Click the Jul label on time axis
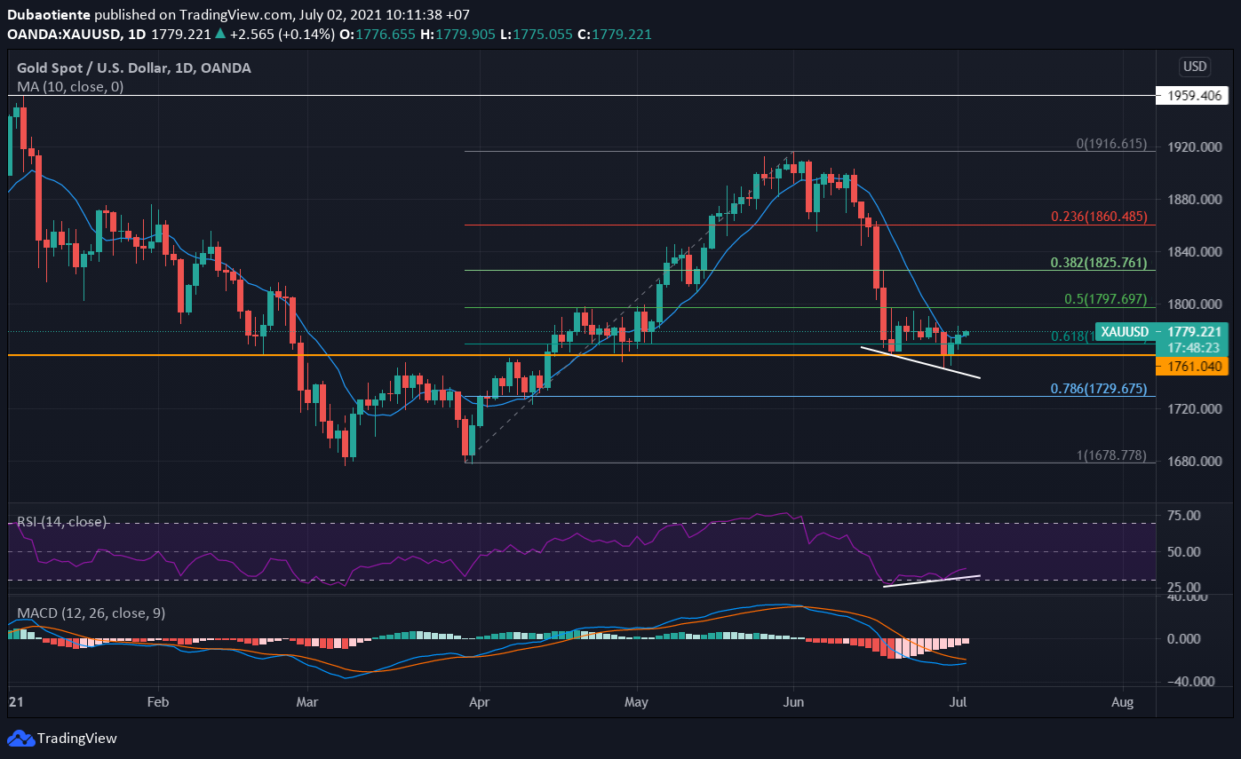Screen dimensions: 1241x759 pos(959,701)
